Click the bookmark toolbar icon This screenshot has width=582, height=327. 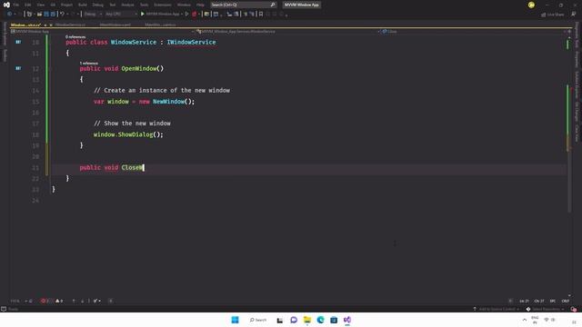(261, 15)
